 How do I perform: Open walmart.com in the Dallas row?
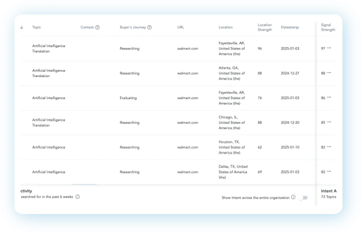point(187,172)
